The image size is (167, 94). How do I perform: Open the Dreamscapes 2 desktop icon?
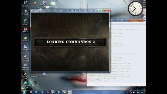(x=35, y=85)
